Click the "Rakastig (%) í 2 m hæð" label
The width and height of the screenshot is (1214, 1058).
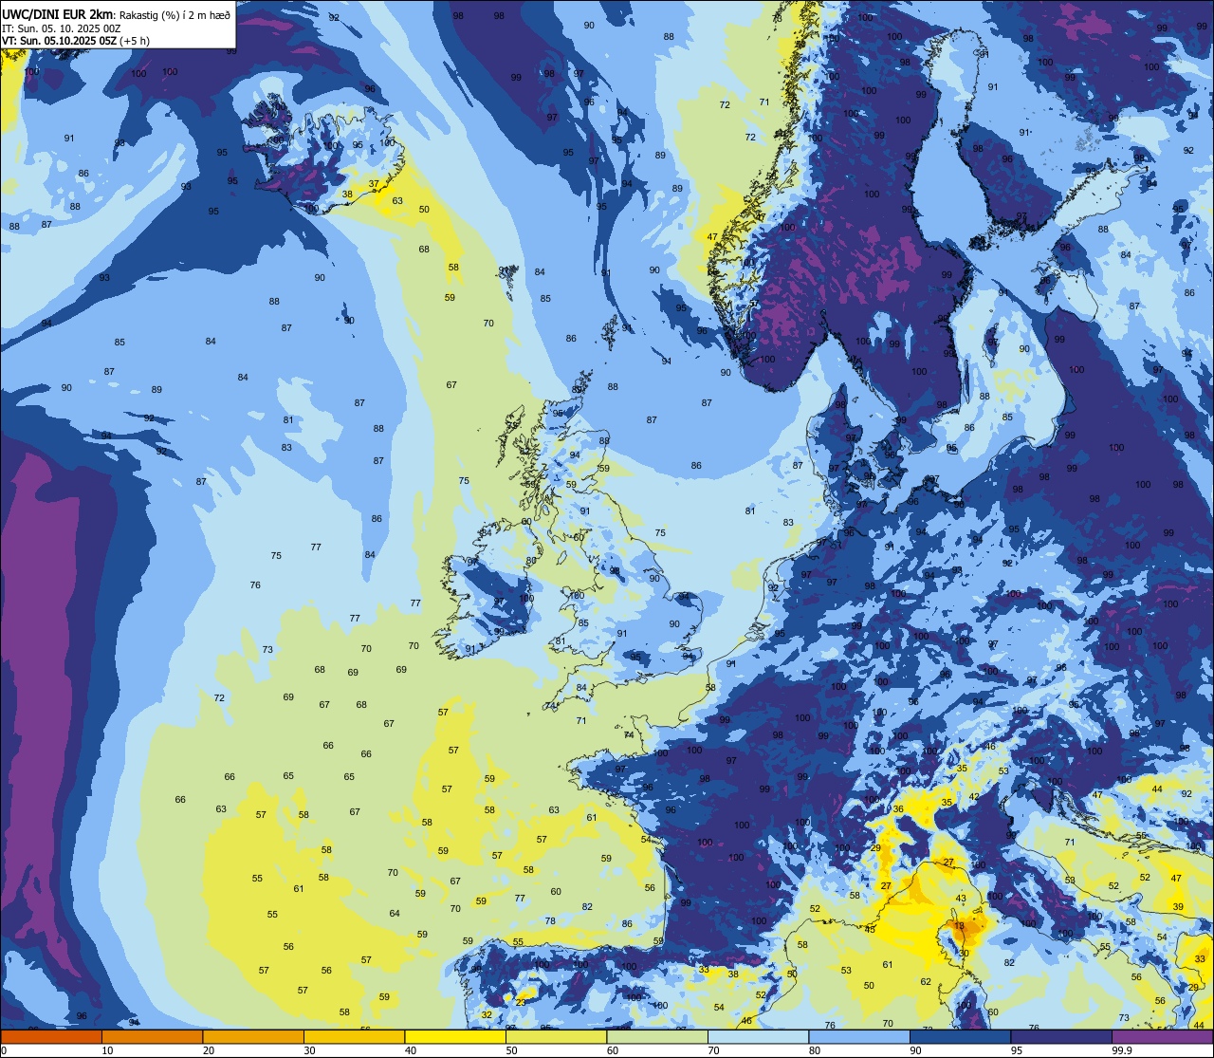175,14
